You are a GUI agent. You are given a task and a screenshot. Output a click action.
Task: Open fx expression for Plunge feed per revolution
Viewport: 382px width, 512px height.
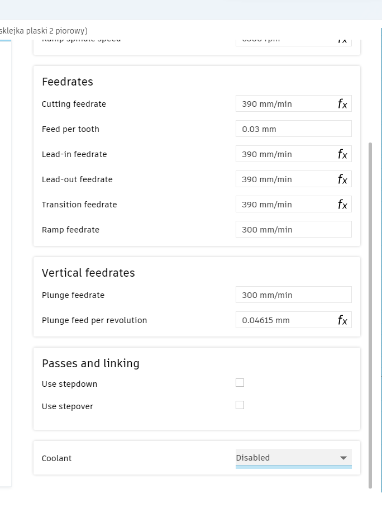click(342, 320)
